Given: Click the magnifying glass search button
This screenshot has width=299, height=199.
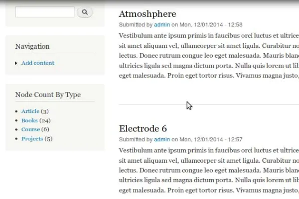Looking at the screenshot, I should pyautogui.click(x=85, y=12).
